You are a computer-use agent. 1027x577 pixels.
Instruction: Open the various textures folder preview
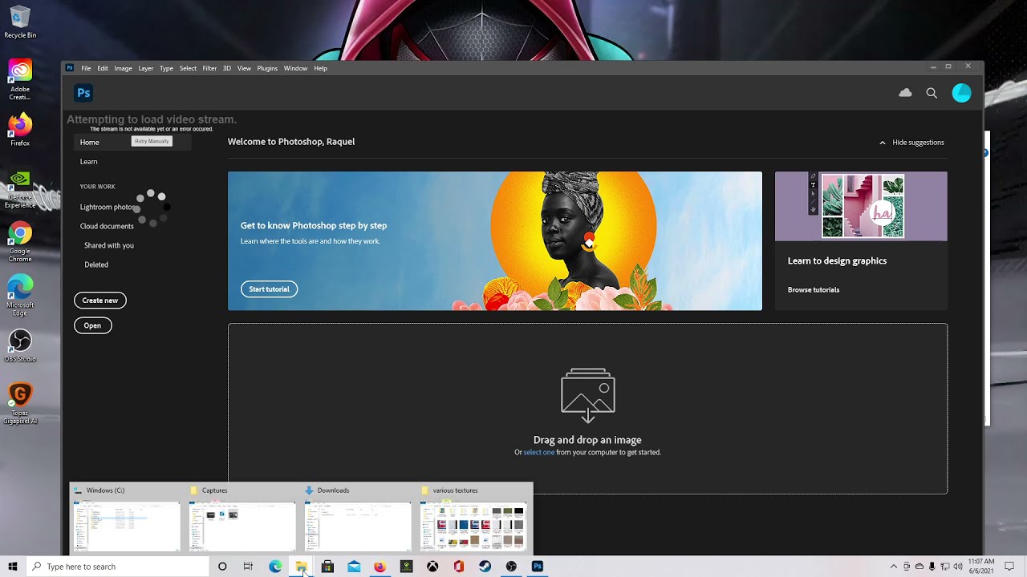click(473, 526)
